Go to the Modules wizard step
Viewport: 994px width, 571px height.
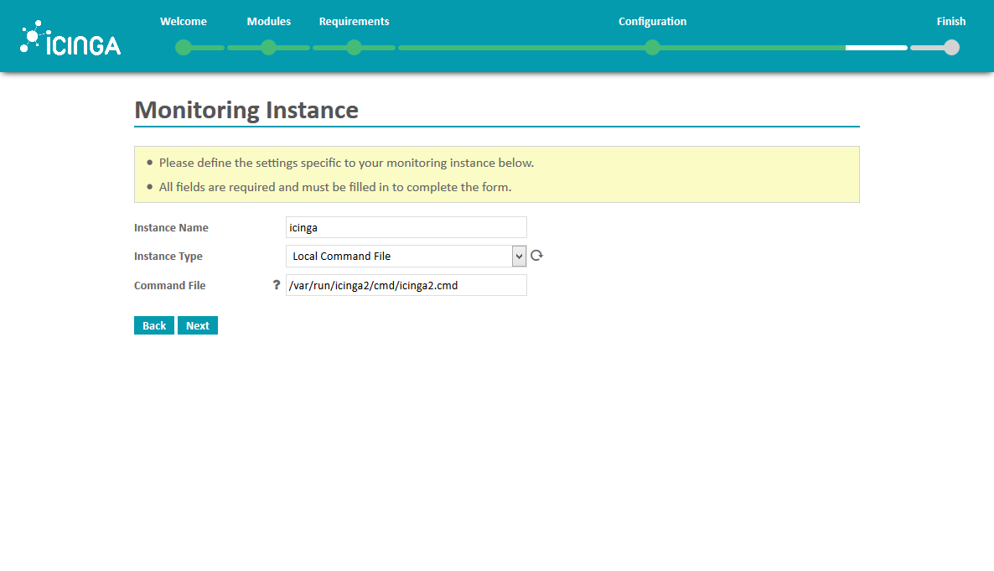pos(269,22)
